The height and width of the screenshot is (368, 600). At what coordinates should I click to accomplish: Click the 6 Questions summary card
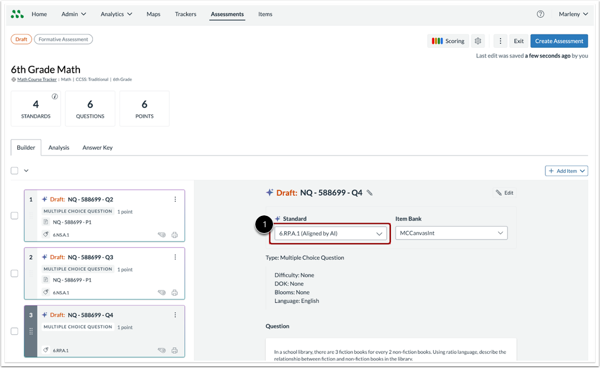[90, 108]
